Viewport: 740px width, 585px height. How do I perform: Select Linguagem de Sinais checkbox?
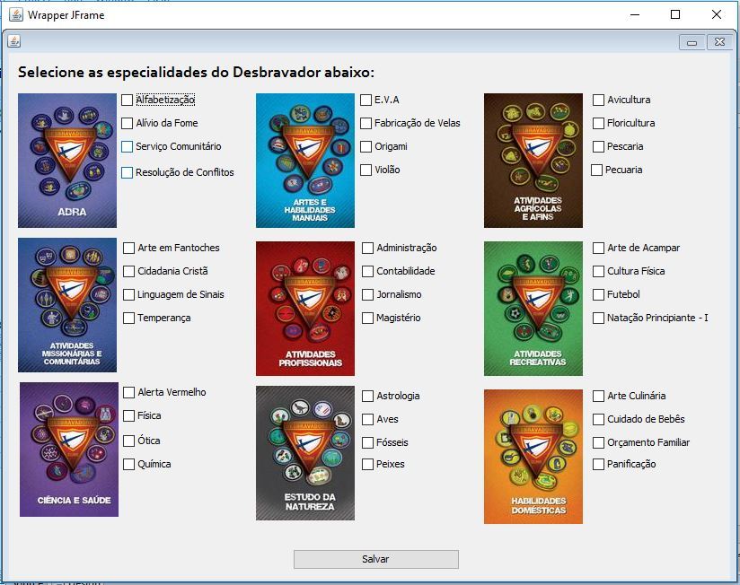point(128,294)
